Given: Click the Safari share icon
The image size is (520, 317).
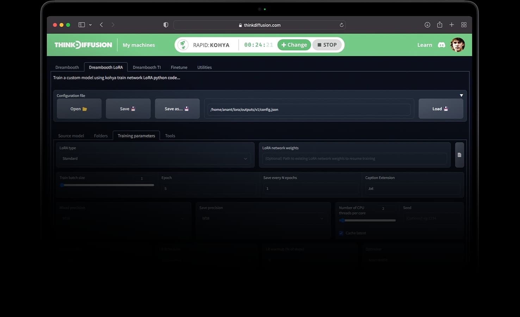Looking at the screenshot, I should pyautogui.click(x=440, y=25).
